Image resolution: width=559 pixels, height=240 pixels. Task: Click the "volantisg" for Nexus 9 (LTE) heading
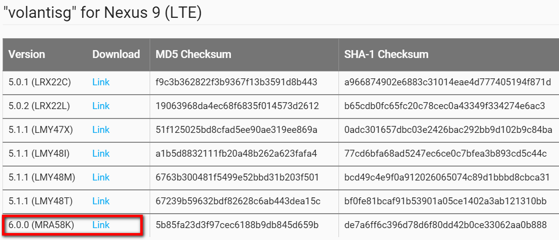click(102, 13)
